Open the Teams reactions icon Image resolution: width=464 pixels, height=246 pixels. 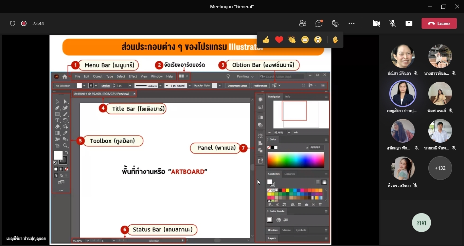click(x=335, y=23)
